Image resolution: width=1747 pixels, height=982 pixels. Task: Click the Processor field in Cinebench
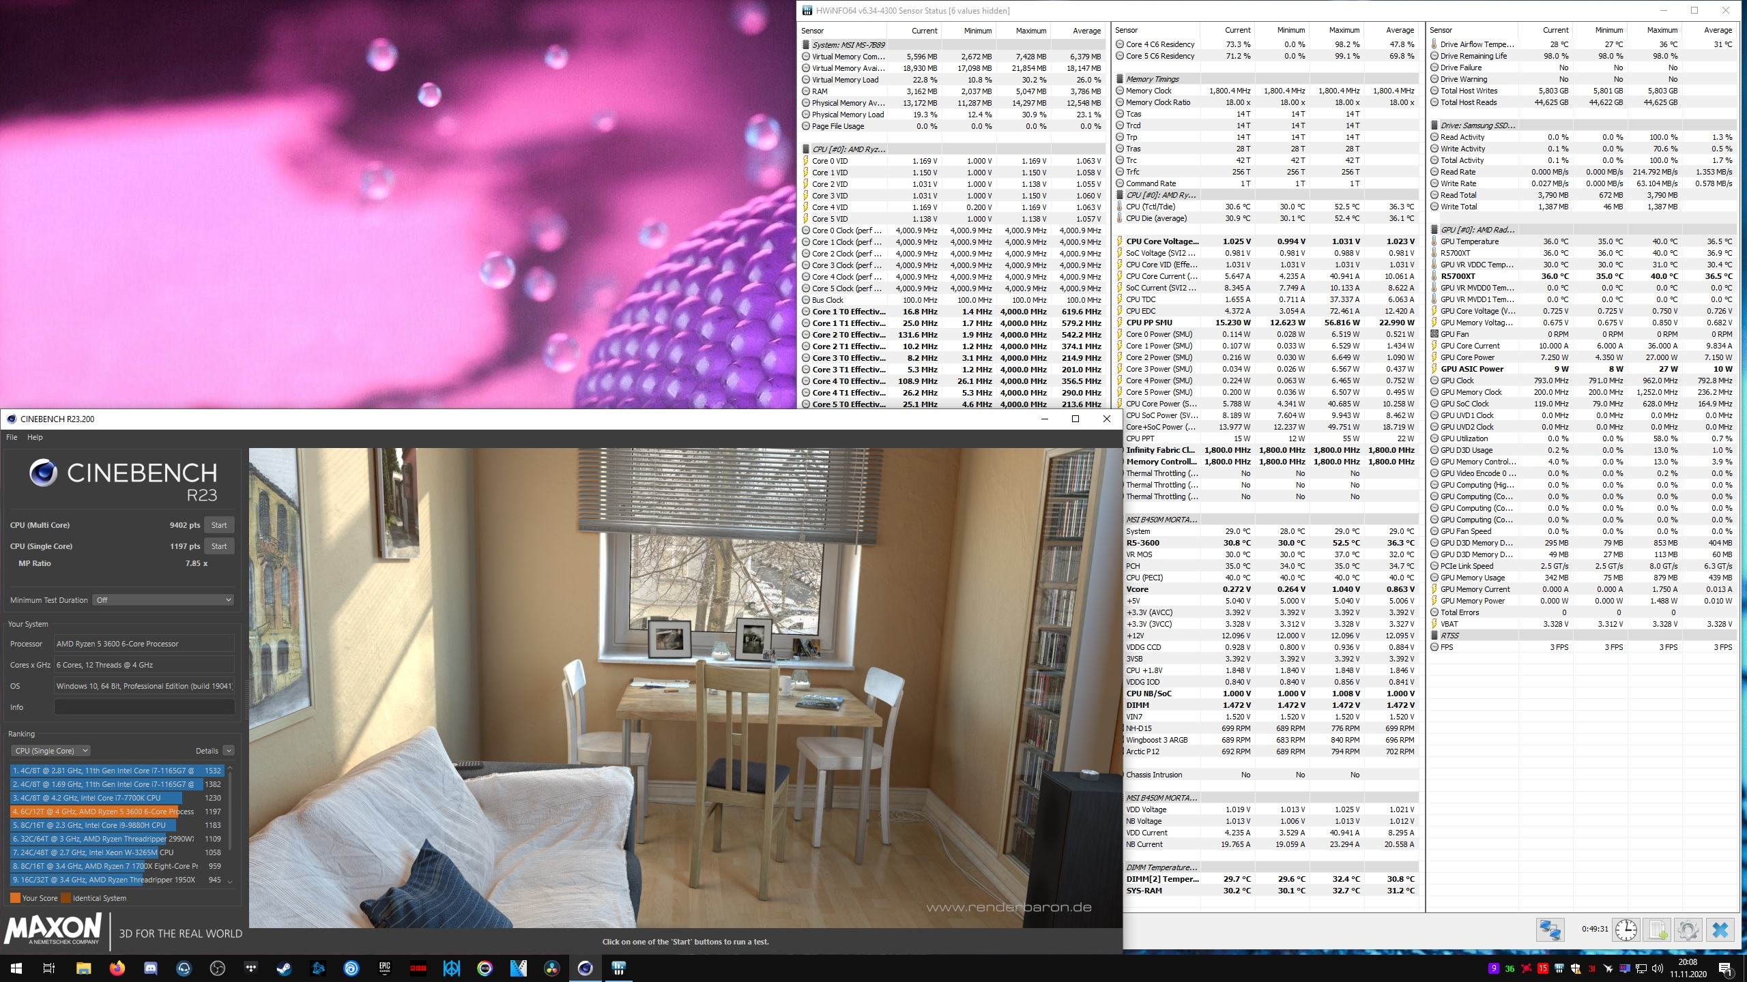coord(144,644)
